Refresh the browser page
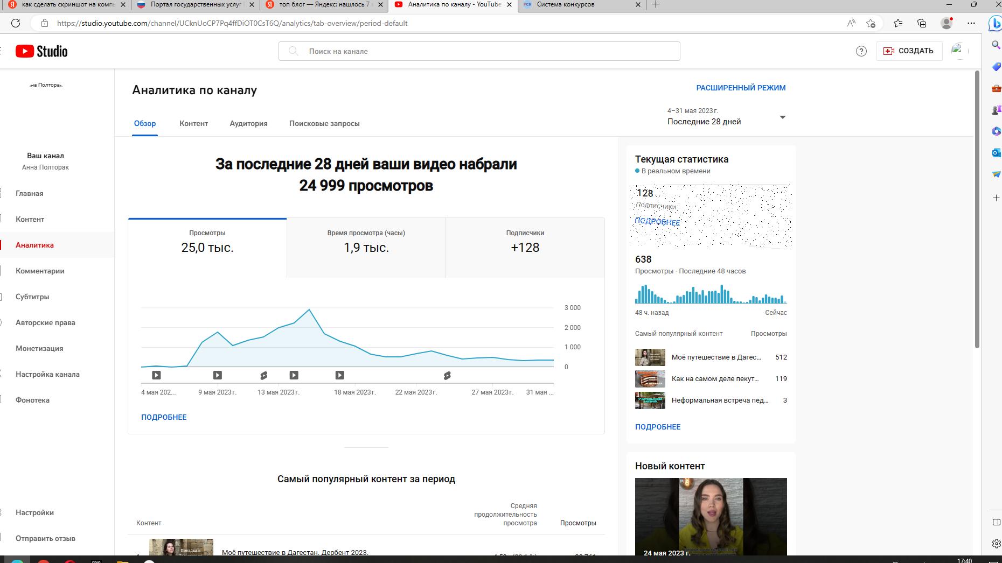The width and height of the screenshot is (1002, 563). pos(16,23)
